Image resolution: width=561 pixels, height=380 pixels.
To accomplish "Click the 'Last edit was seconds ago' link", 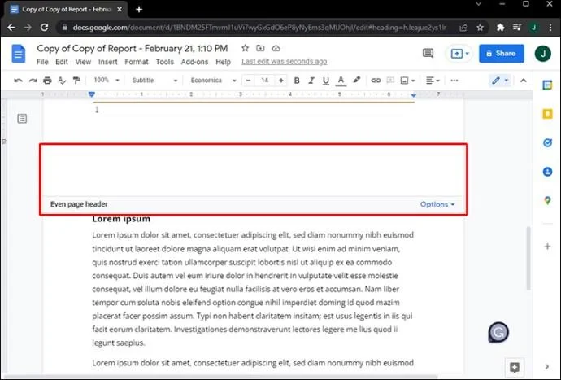I will coord(284,62).
